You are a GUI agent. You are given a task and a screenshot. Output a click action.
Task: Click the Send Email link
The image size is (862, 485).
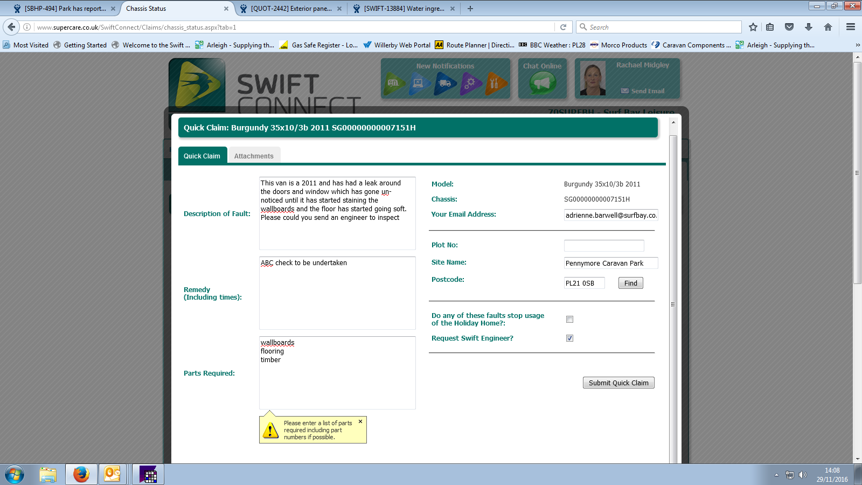coord(643,91)
